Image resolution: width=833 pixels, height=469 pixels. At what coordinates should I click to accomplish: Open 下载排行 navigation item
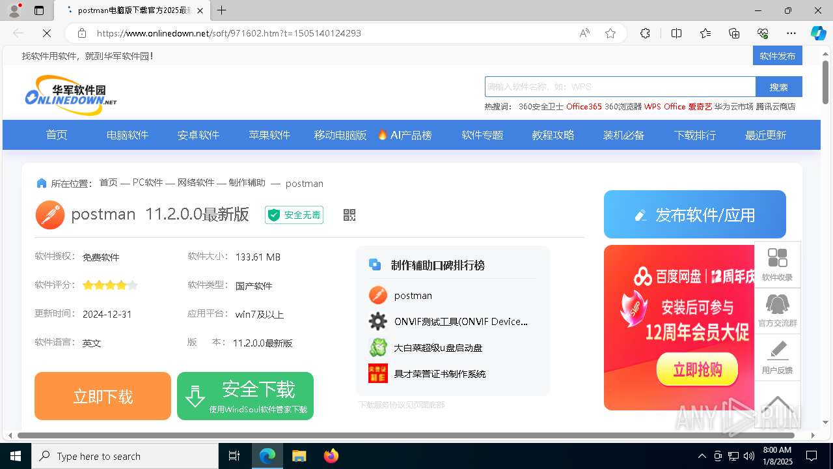[x=695, y=135]
